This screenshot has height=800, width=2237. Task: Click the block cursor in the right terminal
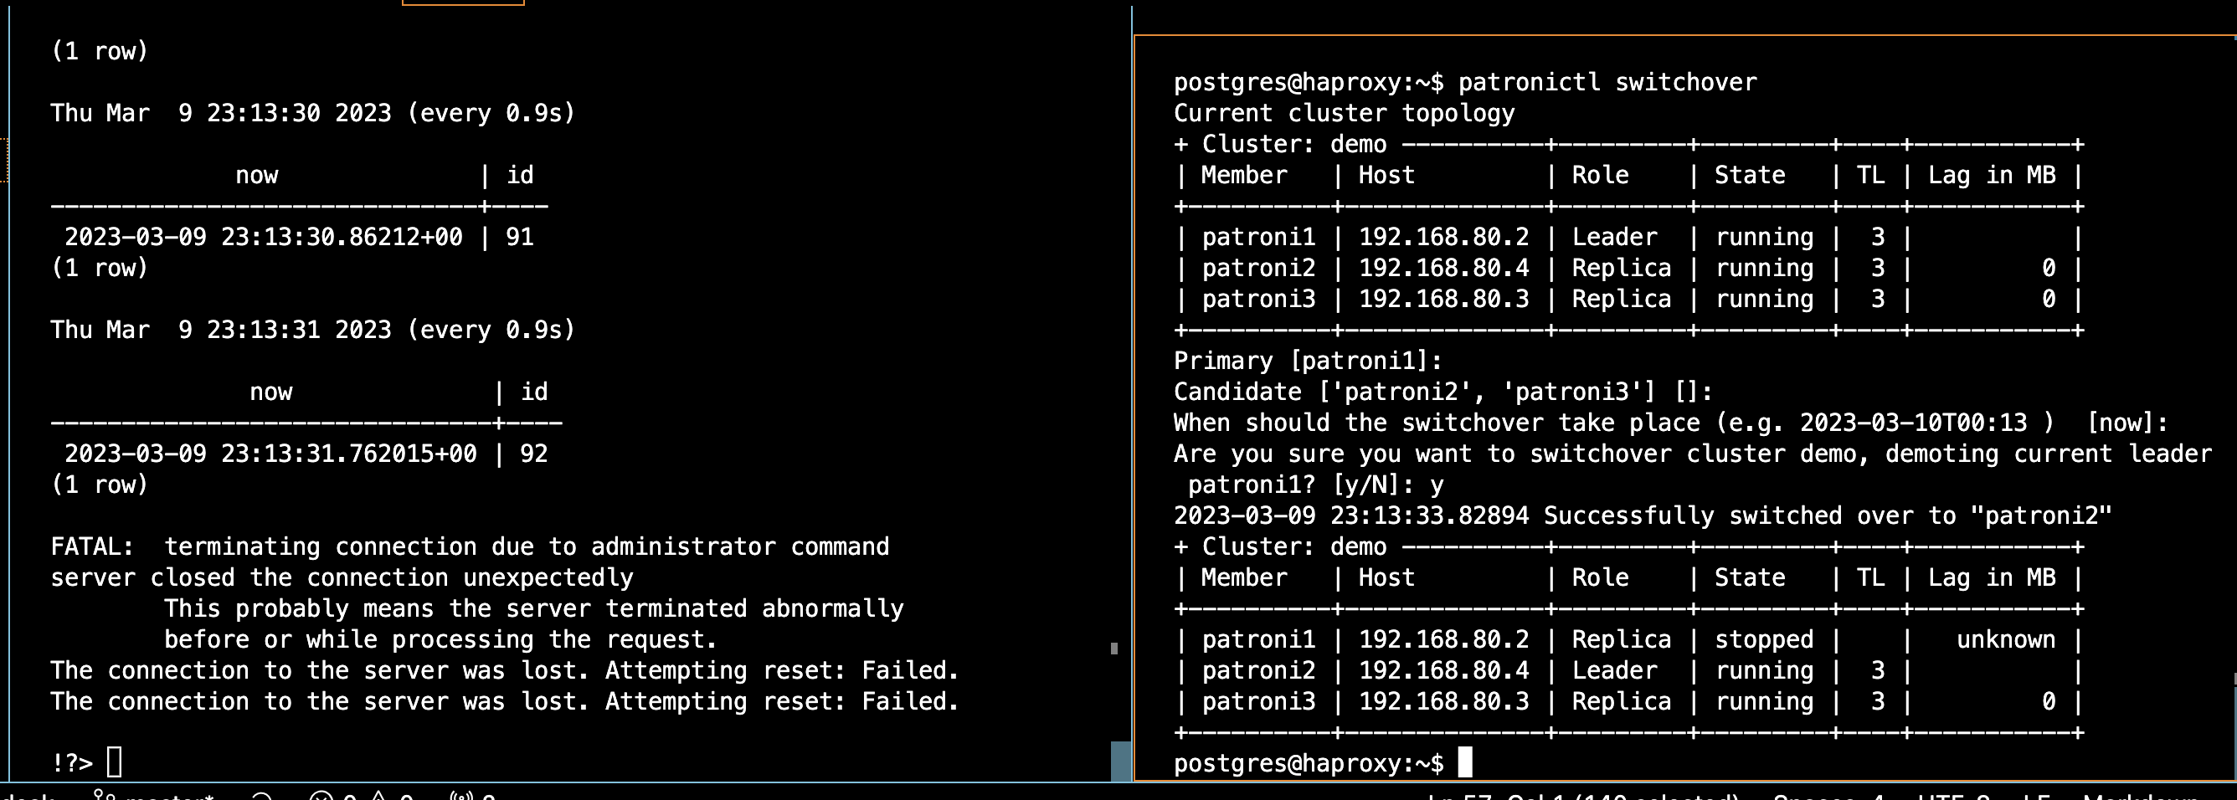tap(1466, 762)
